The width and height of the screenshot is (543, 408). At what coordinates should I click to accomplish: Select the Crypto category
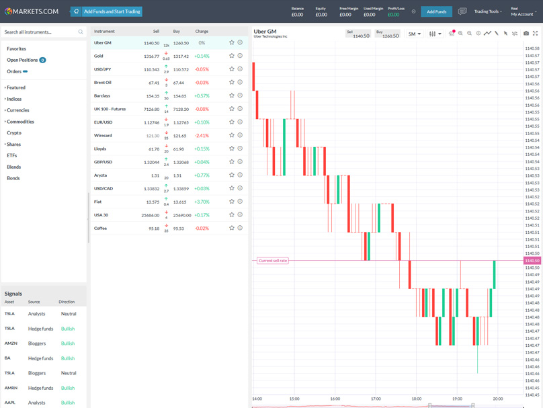click(14, 132)
